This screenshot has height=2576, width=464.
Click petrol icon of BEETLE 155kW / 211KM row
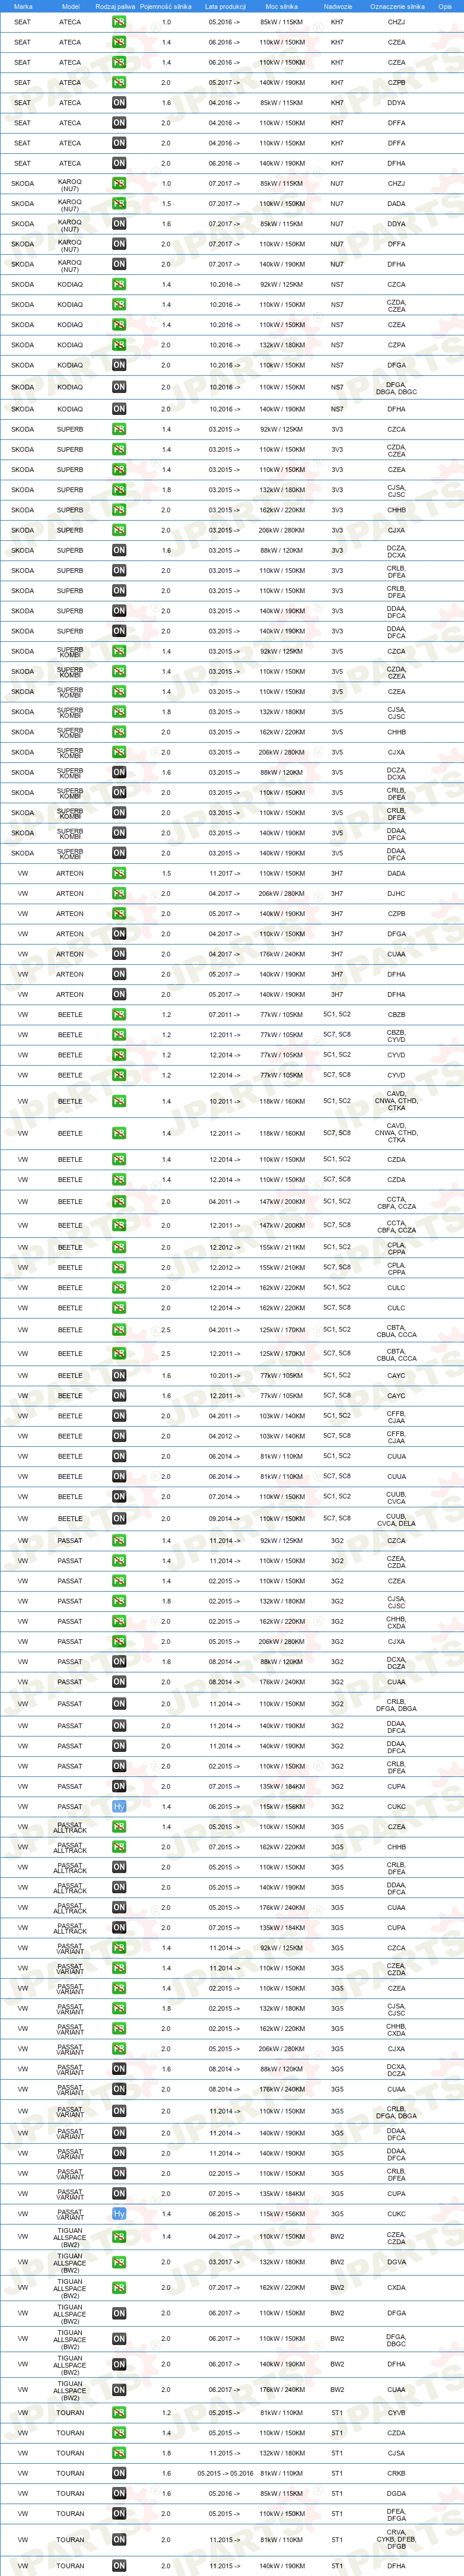click(x=119, y=1247)
